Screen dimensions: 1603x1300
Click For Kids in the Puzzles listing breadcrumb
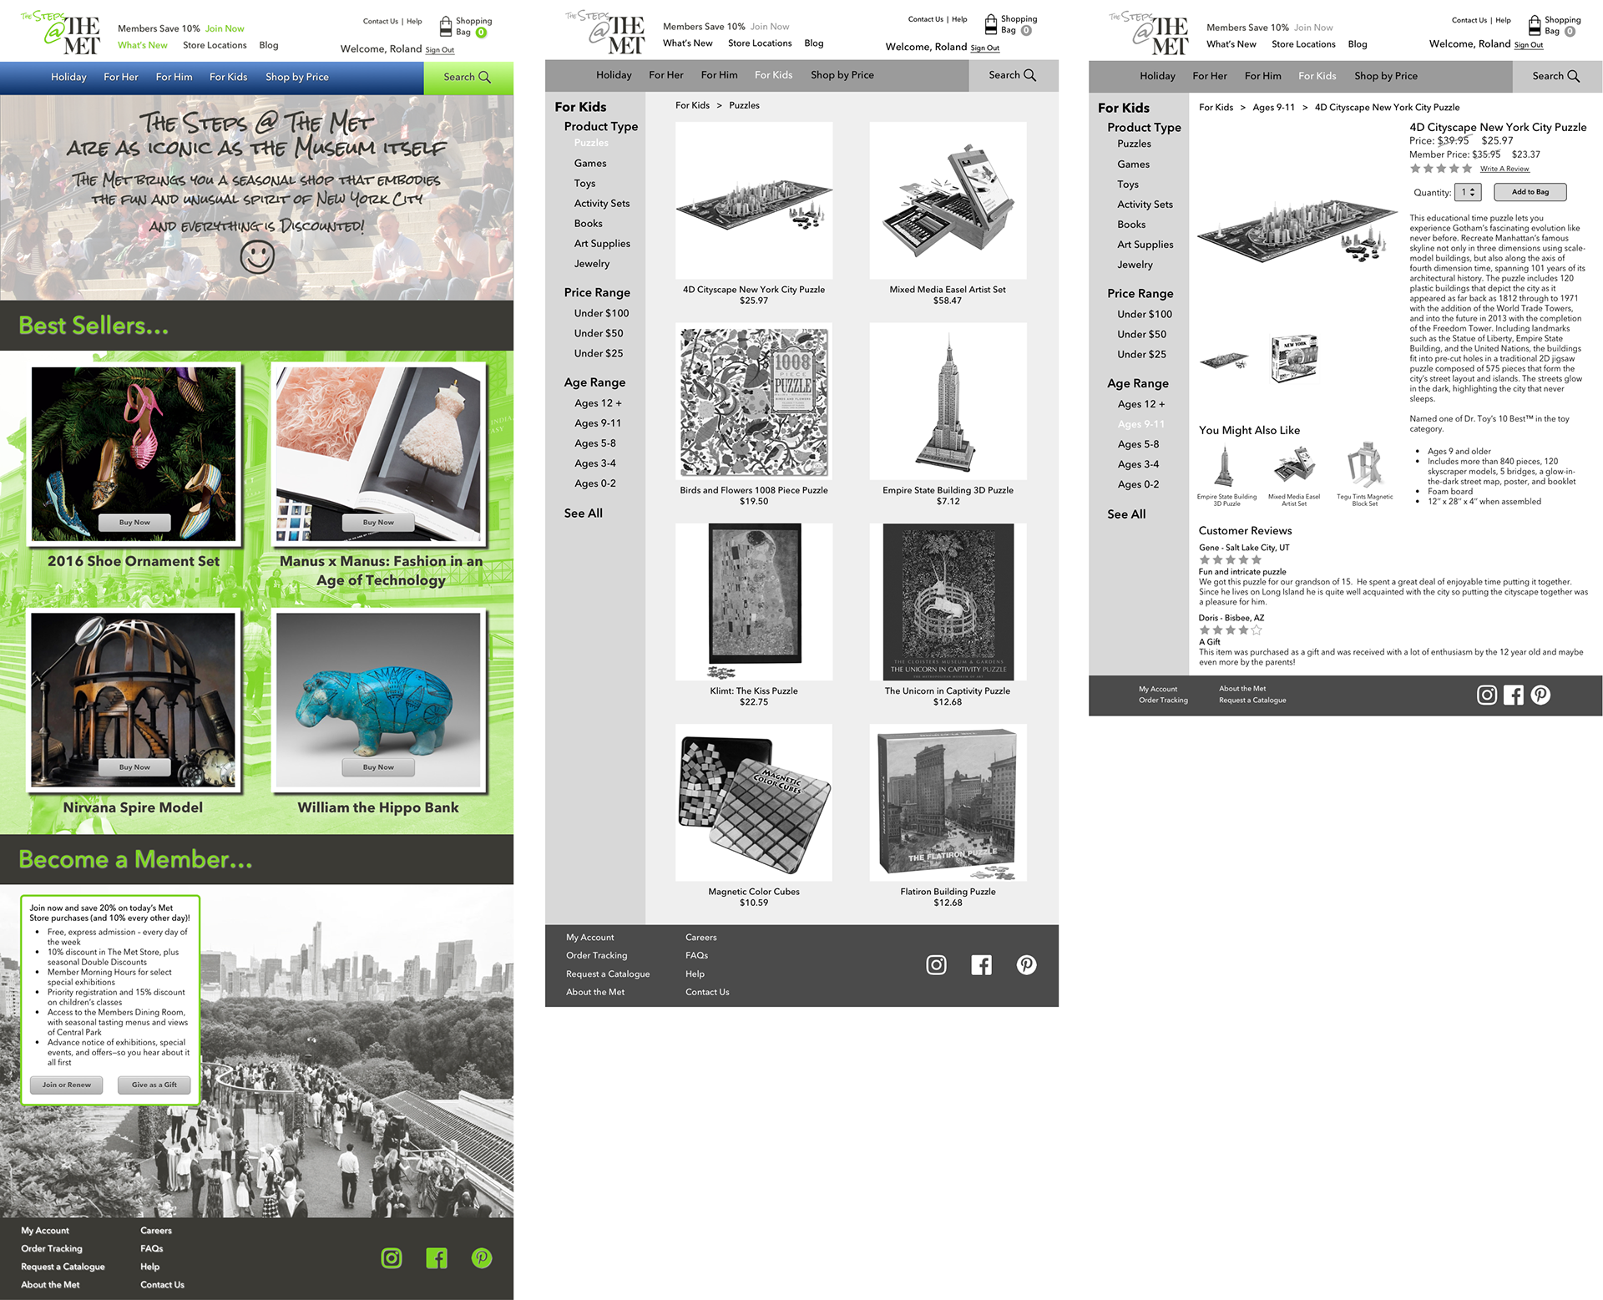(x=692, y=105)
